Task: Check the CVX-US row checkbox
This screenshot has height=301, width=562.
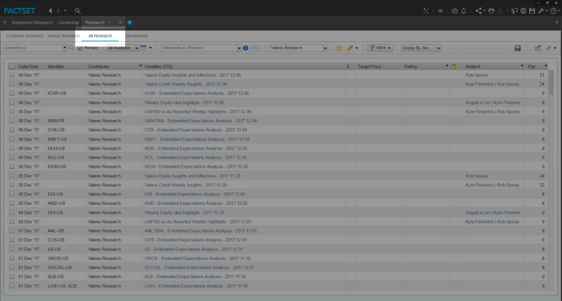Action: [x=12, y=130]
